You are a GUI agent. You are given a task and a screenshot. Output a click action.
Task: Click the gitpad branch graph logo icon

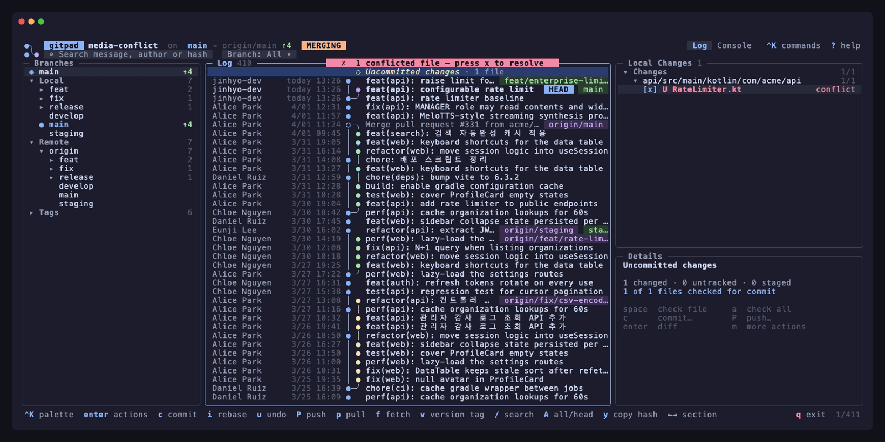[31, 50]
